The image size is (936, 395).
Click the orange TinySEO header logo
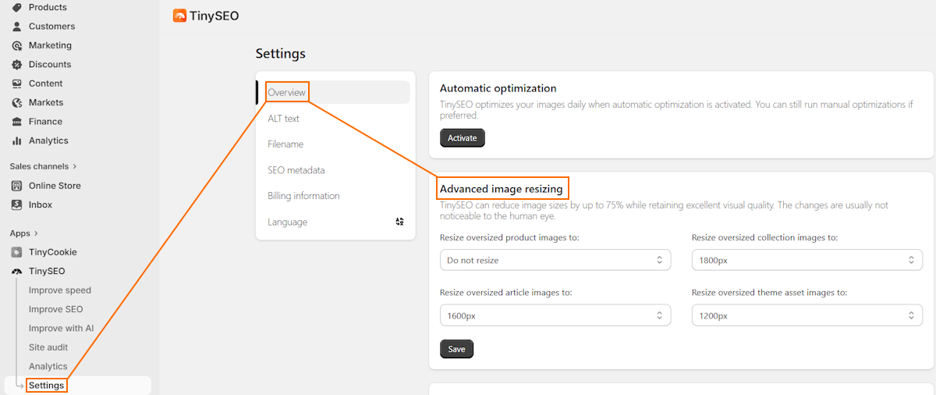pos(179,16)
